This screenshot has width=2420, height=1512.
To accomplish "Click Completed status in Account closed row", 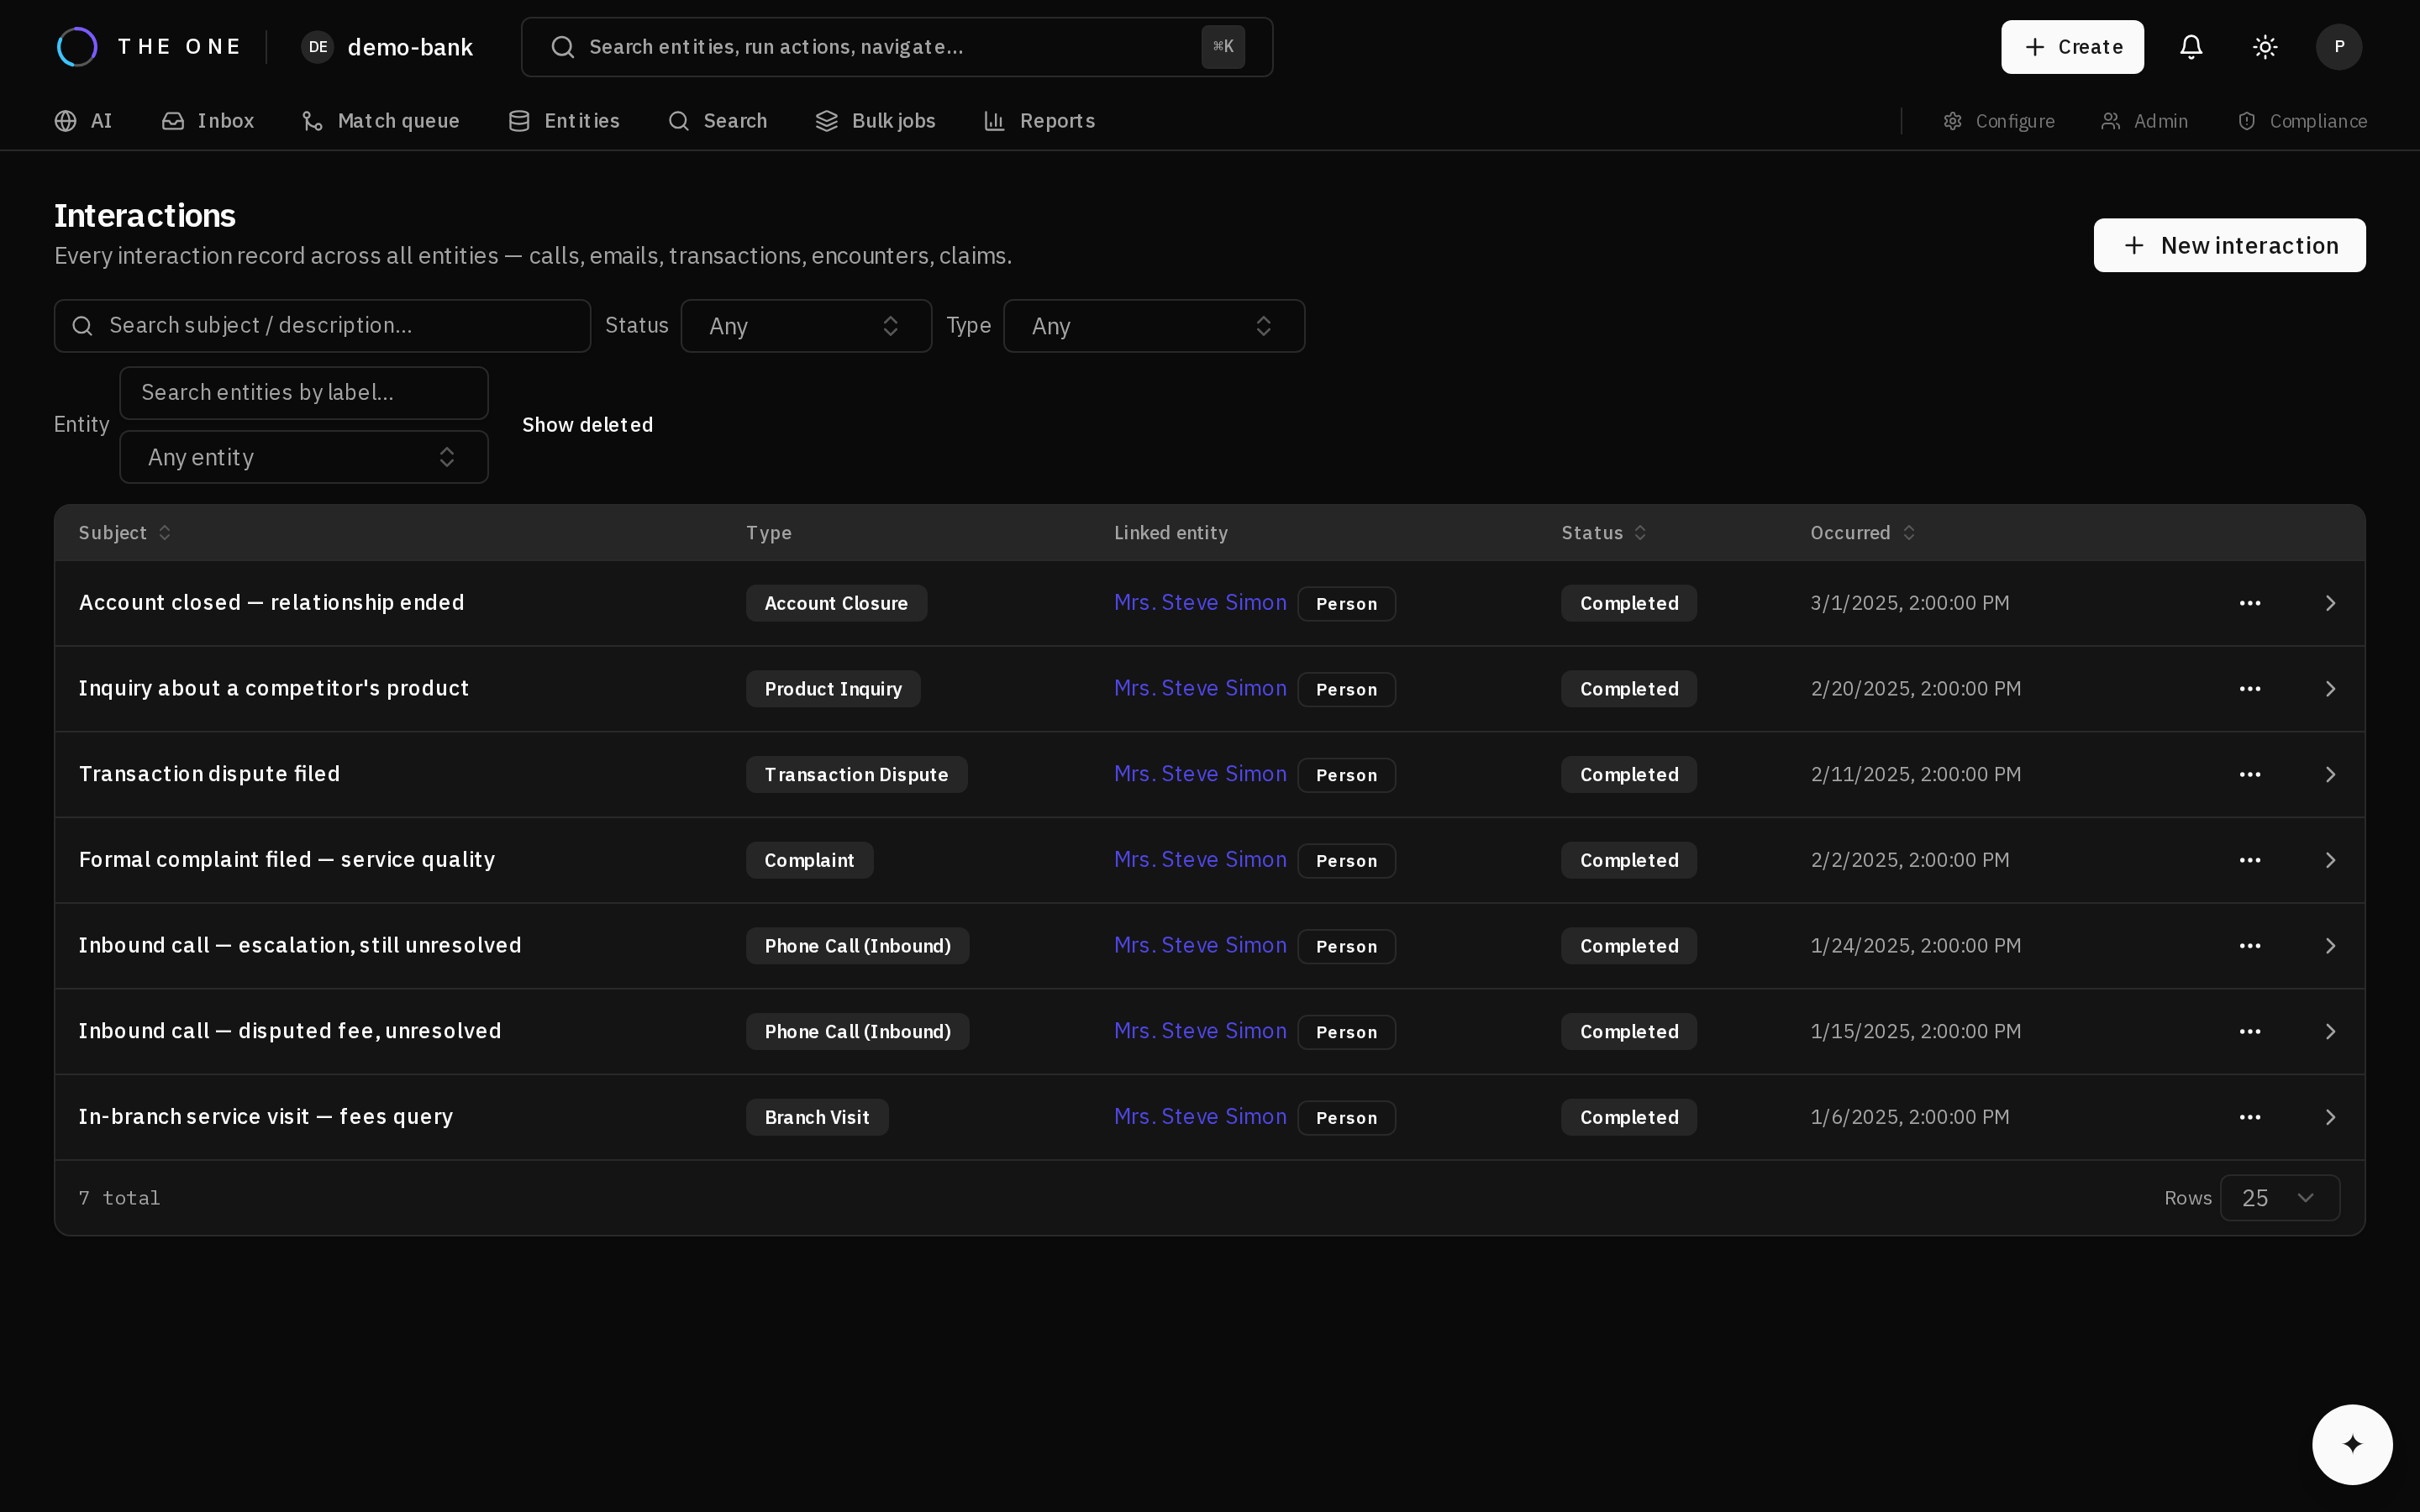I will coord(1629,603).
